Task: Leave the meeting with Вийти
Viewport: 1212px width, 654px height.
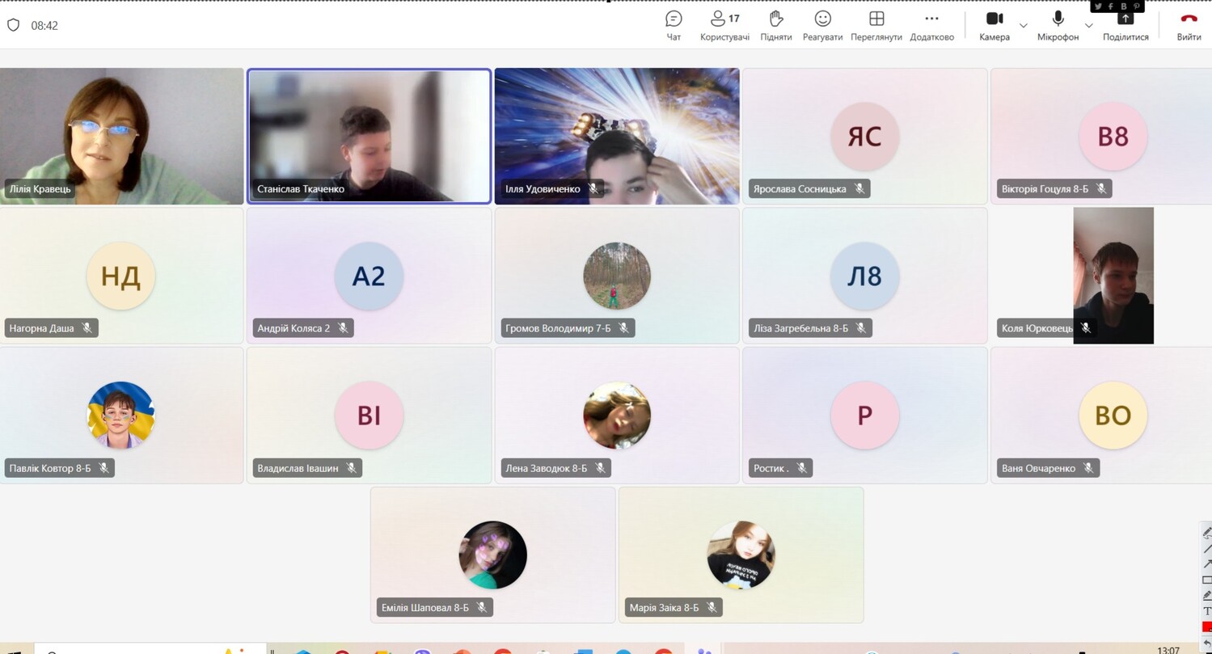Action: [x=1189, y=25]
